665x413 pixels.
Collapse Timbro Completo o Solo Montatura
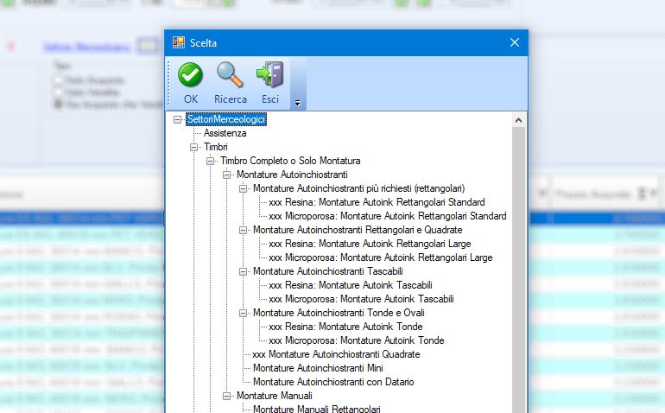click(x=211, y=161)
